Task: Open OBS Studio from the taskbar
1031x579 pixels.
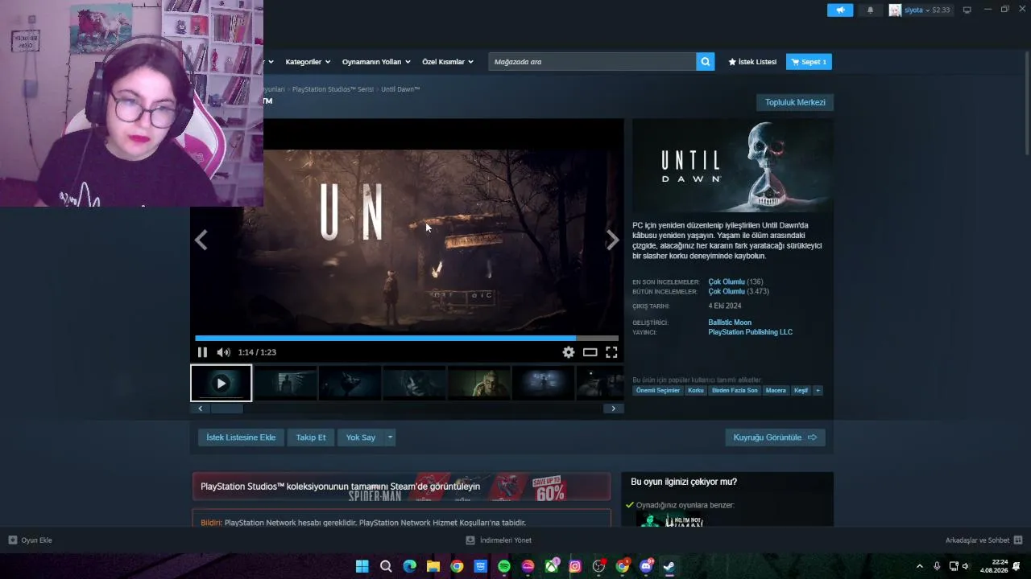Action: tap(598, 566)
